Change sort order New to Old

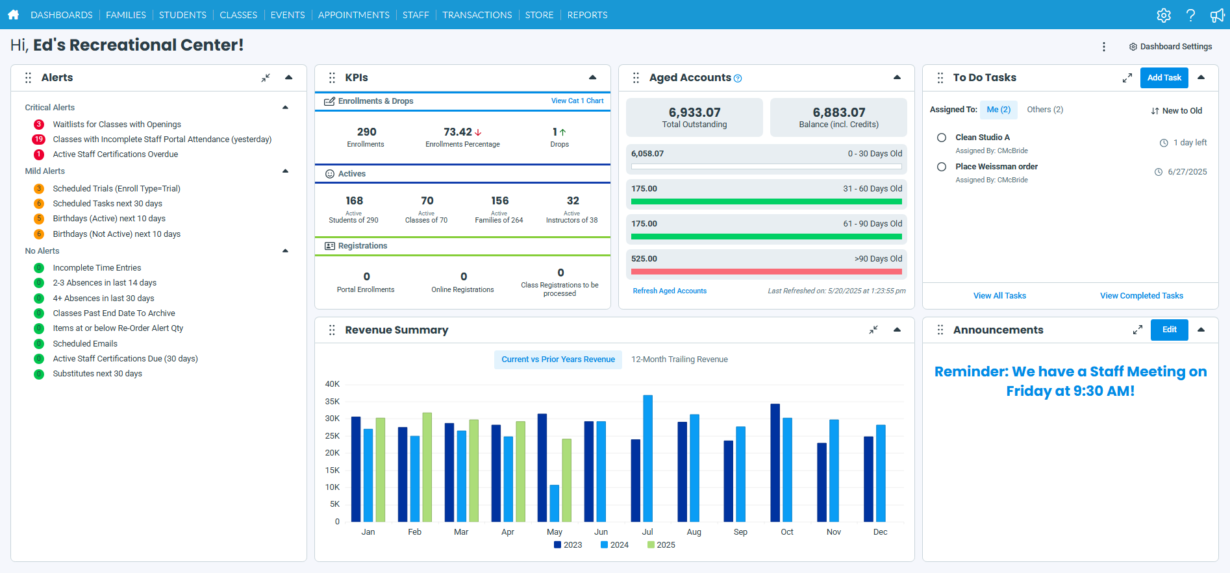click(x=1176, y=111)
